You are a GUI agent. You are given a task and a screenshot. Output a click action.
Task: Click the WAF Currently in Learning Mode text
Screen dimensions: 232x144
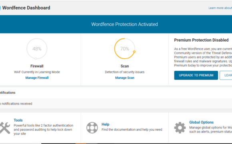pyautogui.click(x=37, y=72)
